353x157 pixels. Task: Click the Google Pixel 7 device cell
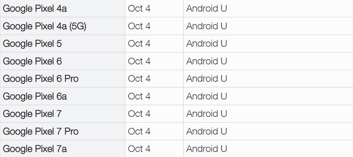(x=62, y=114)
